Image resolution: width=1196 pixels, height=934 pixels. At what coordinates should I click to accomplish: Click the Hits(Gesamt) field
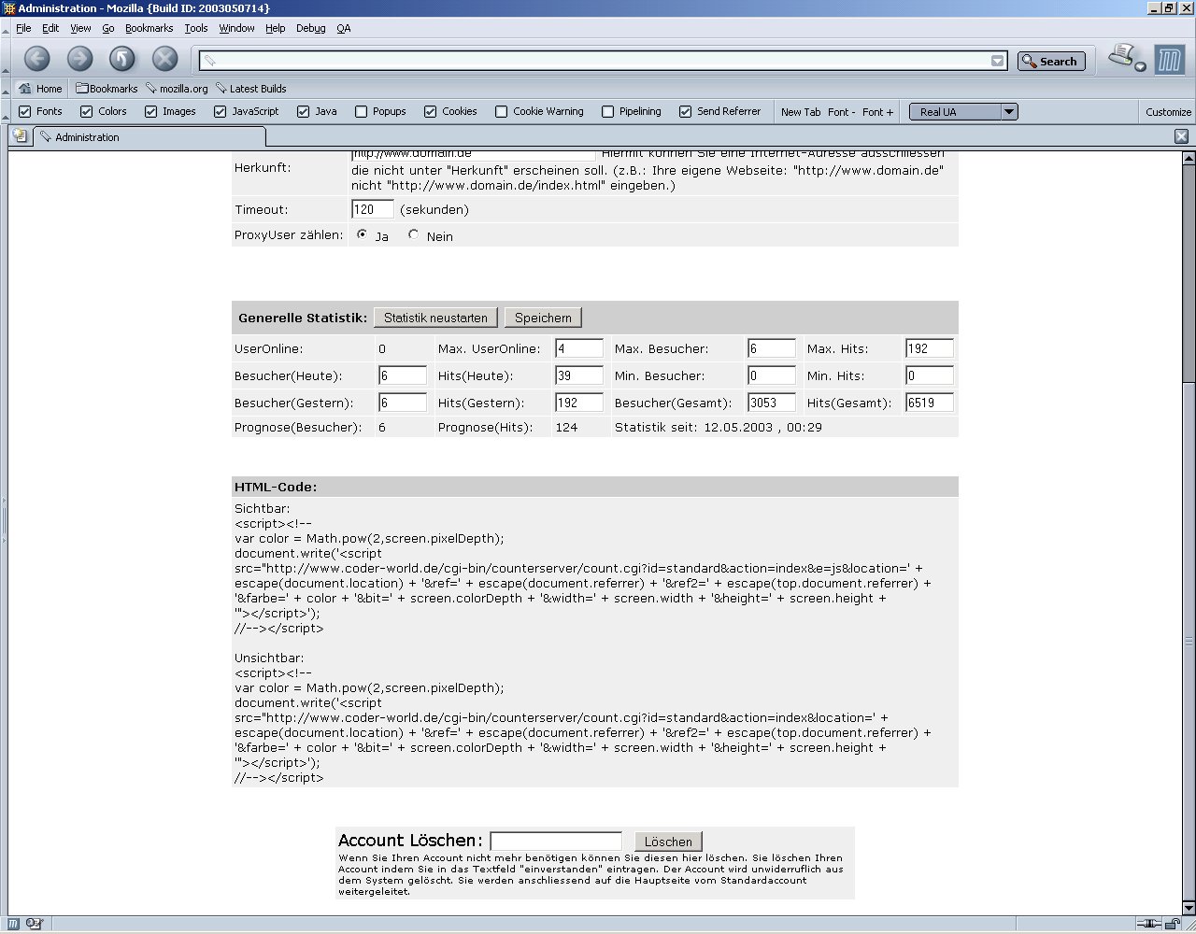point(930,403)
